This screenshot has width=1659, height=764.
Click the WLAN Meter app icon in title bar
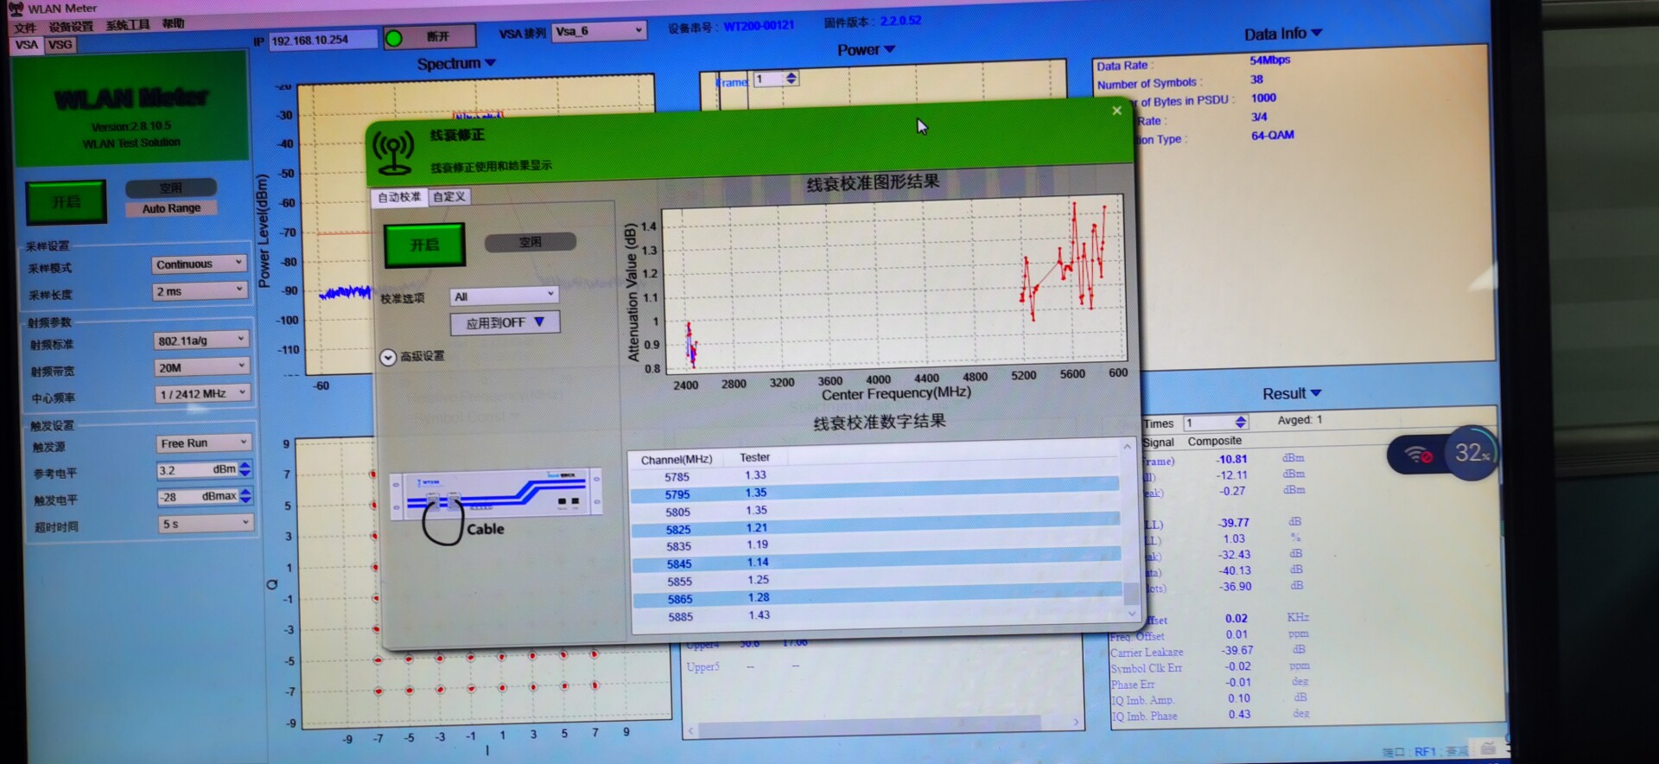[16, 8]
